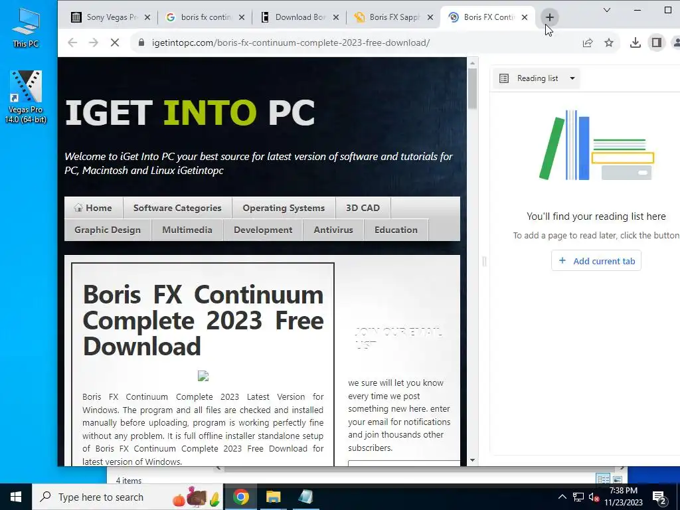Click the email input field in sidebar

404,464
